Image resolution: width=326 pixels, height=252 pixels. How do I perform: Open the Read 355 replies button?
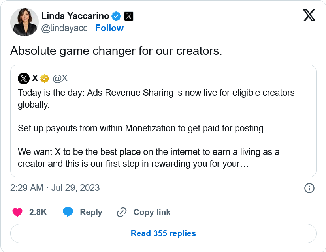(x=163, y=233)
